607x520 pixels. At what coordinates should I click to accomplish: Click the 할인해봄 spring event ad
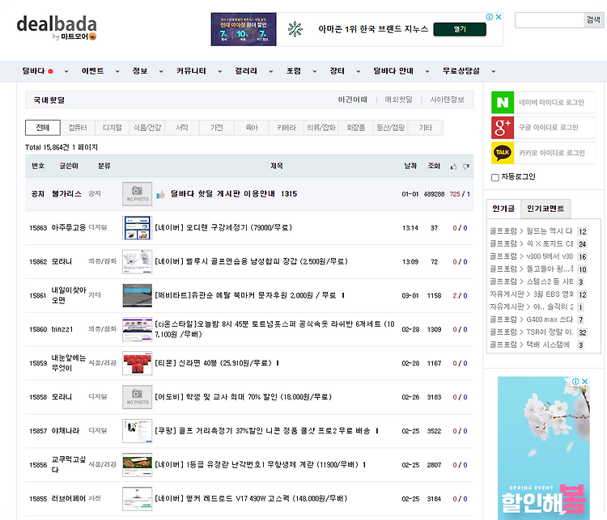tap(544, 448)
